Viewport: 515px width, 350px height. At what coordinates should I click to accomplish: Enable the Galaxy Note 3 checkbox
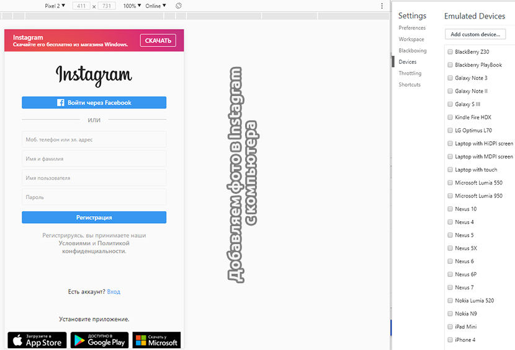click(x=450, y=78)
